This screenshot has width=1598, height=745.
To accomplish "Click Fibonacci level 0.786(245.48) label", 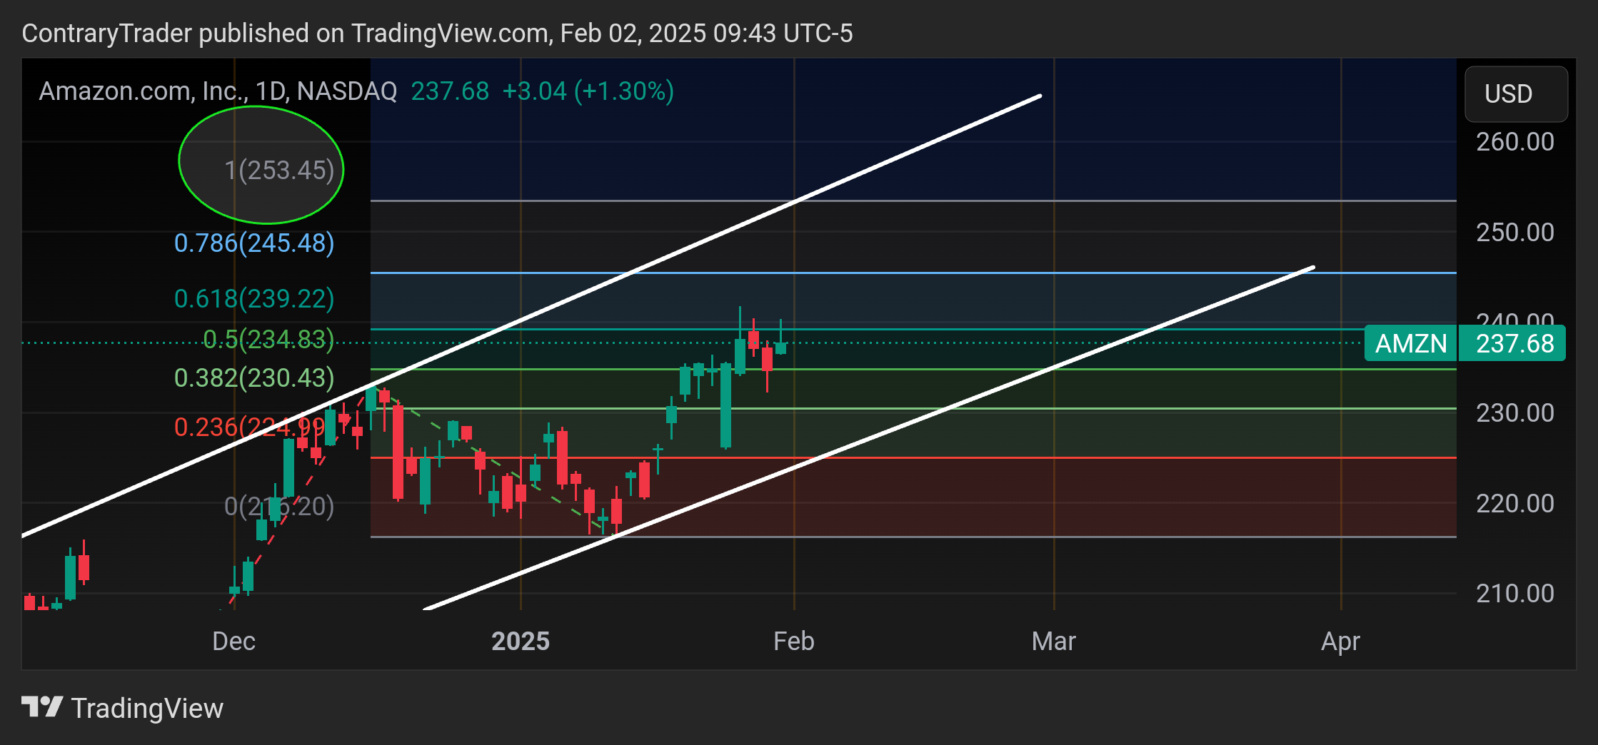I will click(254, 243).
